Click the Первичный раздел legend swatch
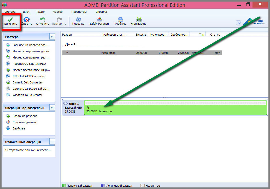Image resolution: width=270 pixels, height=189 pixels. 64,185
